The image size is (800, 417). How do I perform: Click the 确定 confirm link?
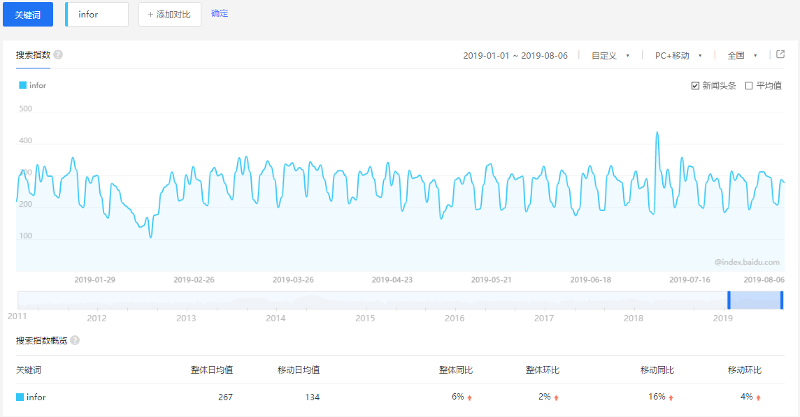click(x=221, y=13)
